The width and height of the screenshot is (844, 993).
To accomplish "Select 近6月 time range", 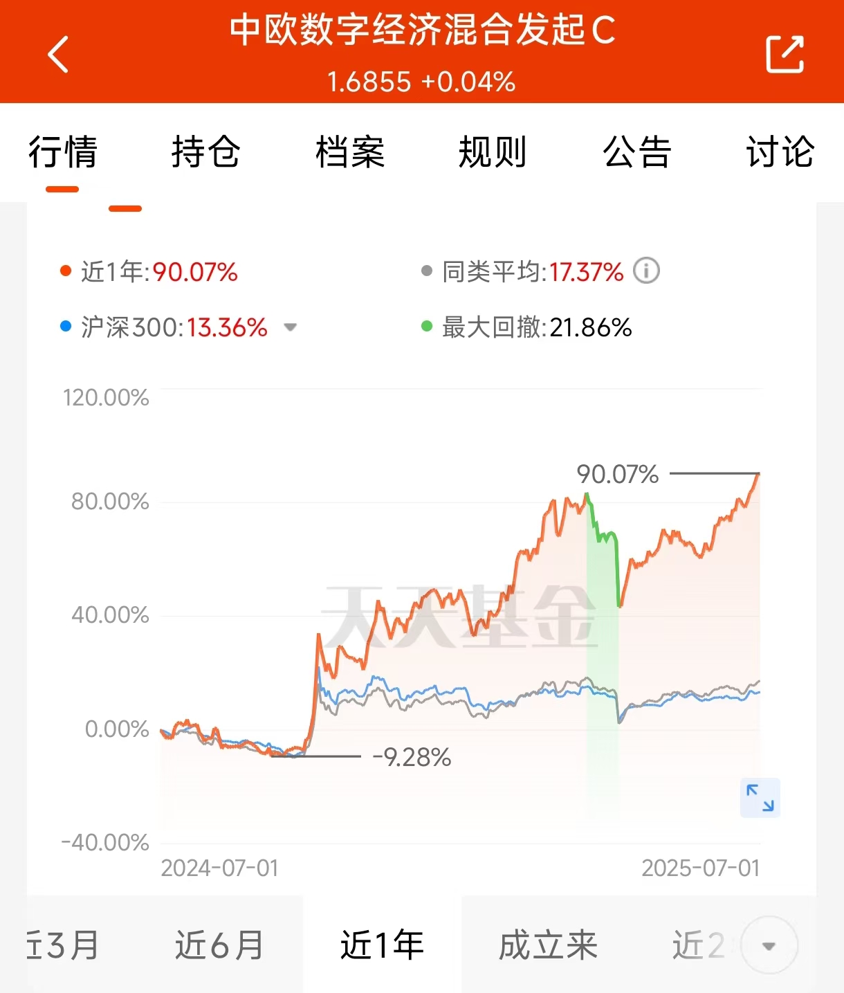I will (x=219, y=945).
